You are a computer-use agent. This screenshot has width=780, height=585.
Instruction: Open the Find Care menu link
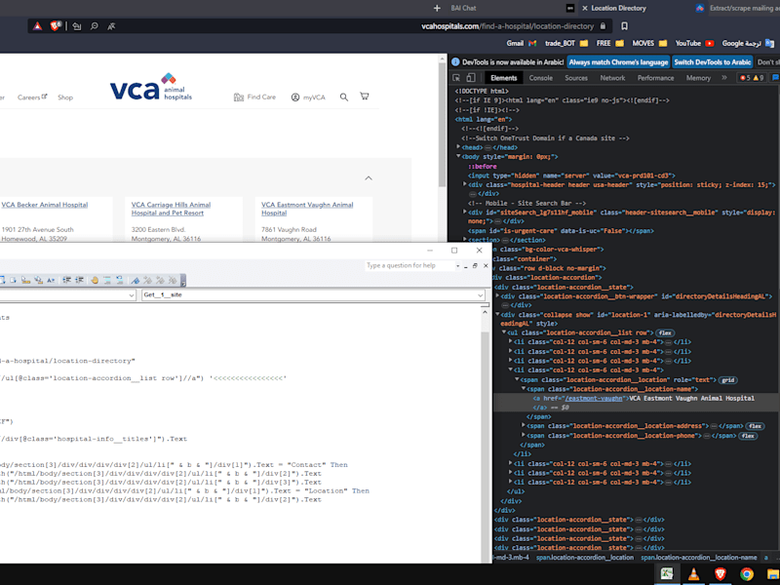[254, 97]
